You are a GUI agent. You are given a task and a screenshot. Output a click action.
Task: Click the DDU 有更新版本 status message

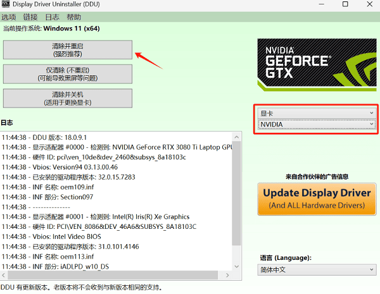pos(81,288)
